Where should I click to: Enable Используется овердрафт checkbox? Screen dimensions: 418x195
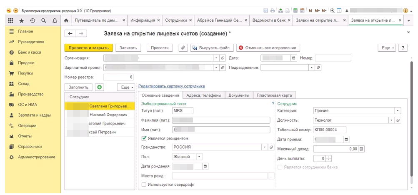[x=144, y=184]
